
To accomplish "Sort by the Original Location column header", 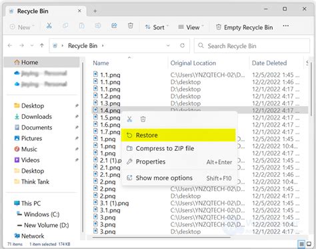I will (193, 63).
